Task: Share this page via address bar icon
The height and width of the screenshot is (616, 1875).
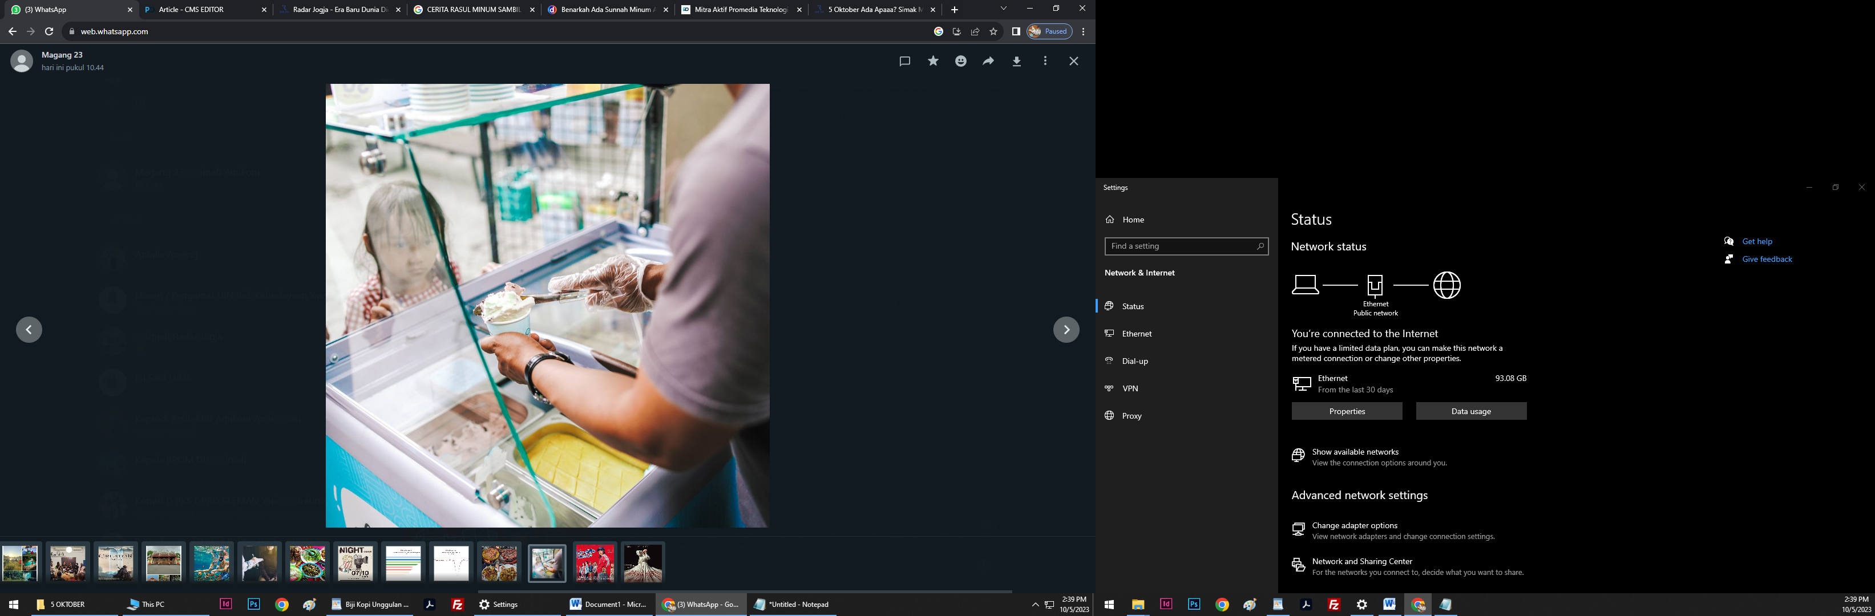Action: click(x=975, y=31)
